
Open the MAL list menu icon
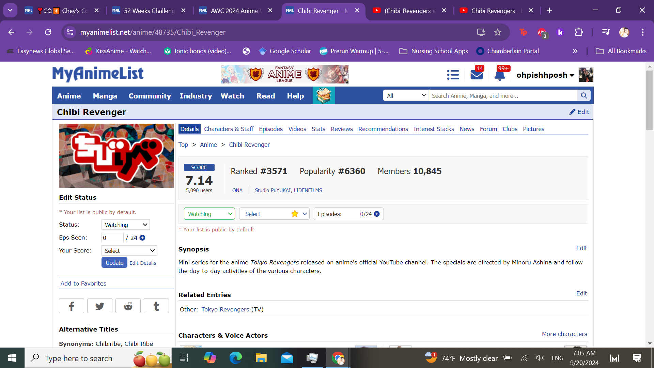click(x=453, y=75)
